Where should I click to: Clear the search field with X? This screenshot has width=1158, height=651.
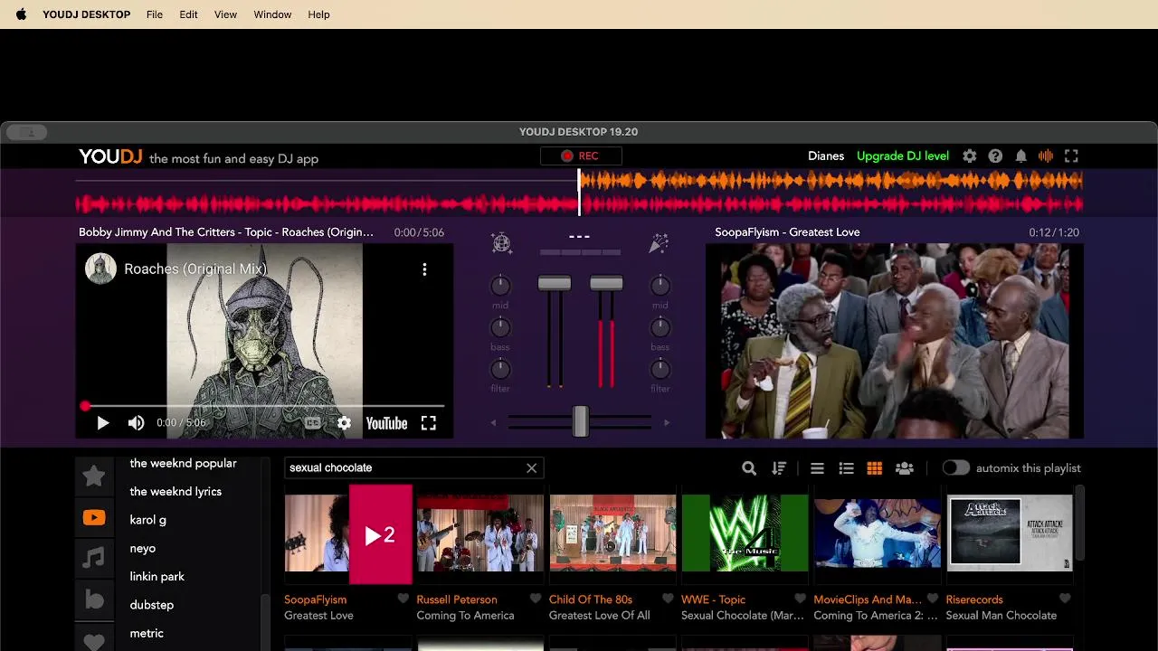click(x=532, y=468)
